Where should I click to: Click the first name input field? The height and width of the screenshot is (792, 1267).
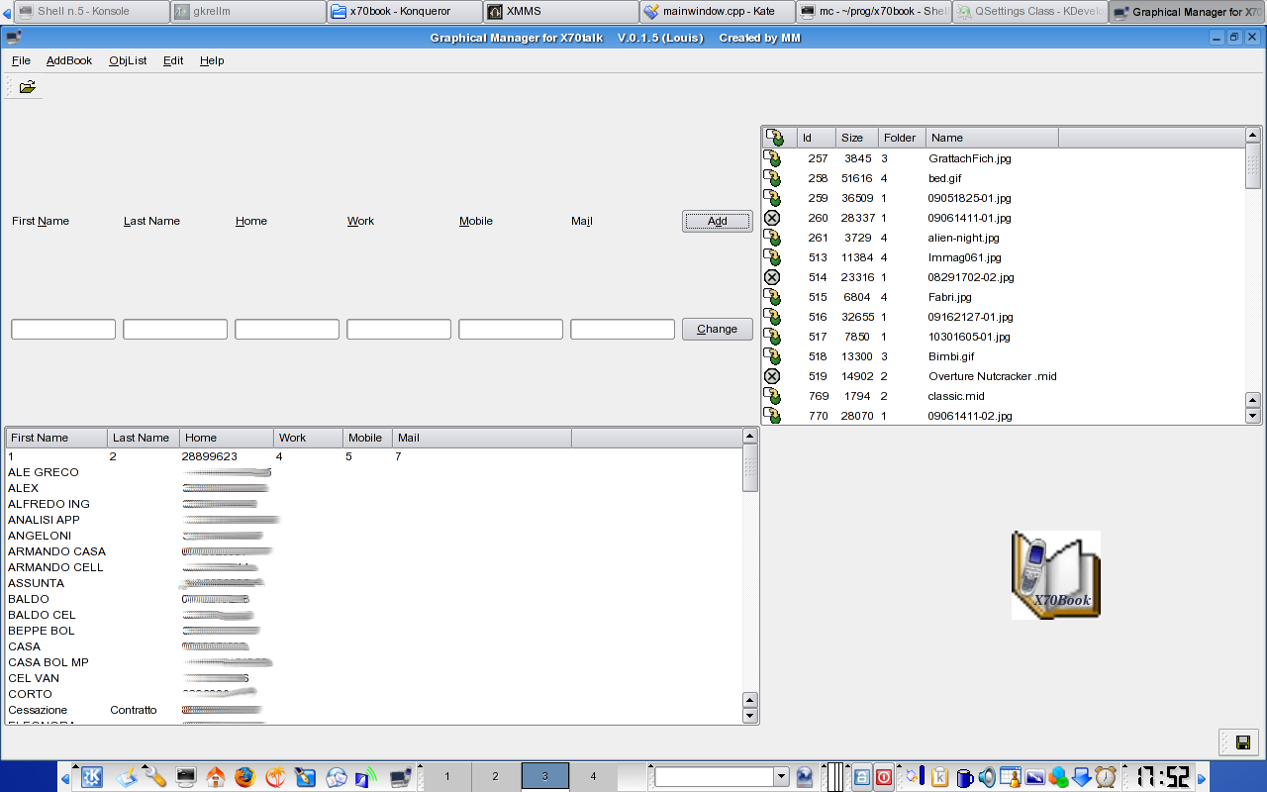pos(63,330)
